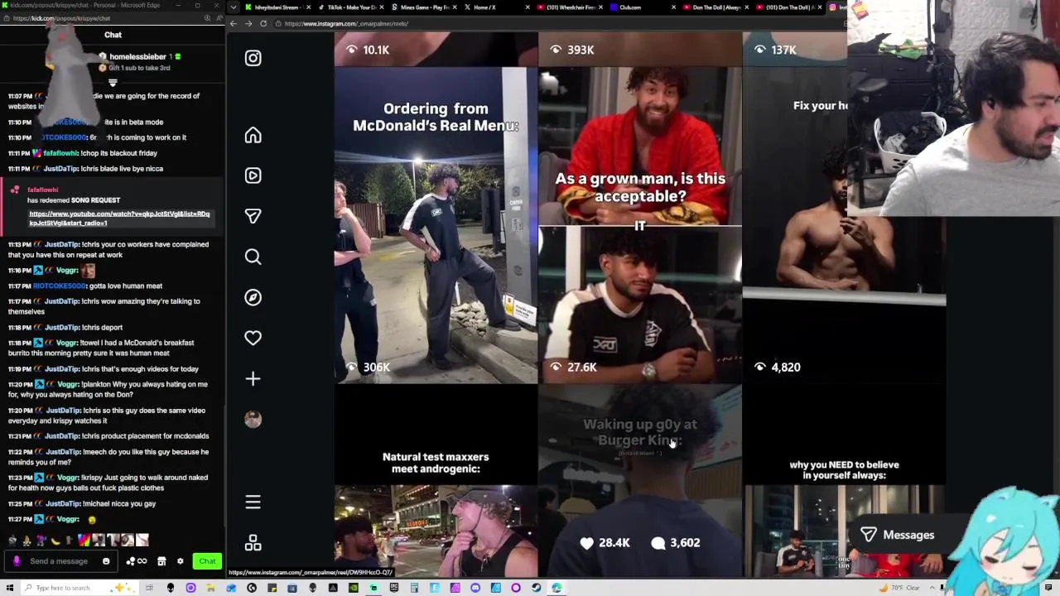1060x596 pixels.
Task: Open NVIDIA app from the taskbar
Action: point(354,588)
